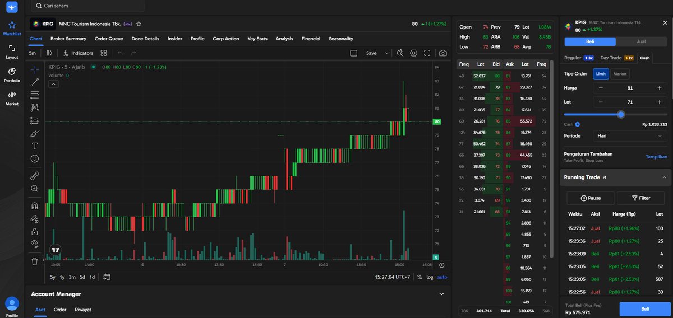Open the indicator templates grid icon
673x318 pixels.
click(104, 53)
